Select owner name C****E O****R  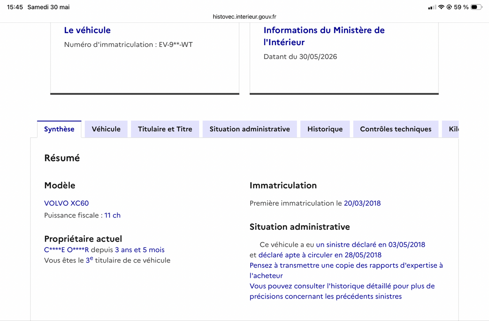coord(66,250)
